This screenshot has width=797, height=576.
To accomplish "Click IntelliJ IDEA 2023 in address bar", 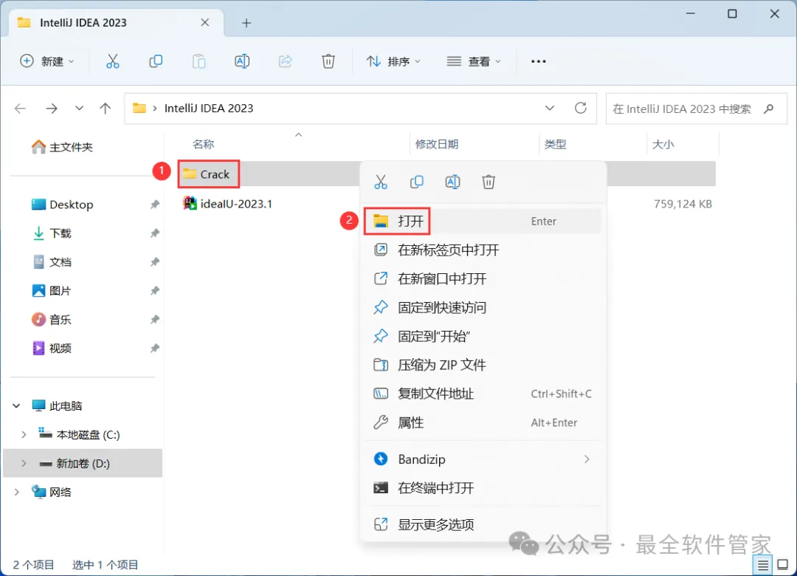I will click(x=209, y=109).
